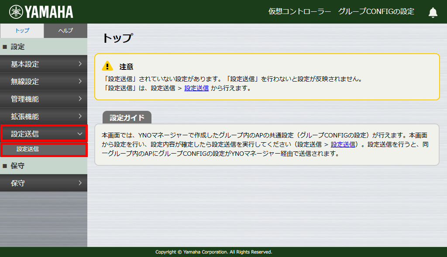Open the 管理機能 menu
The height and width of the screenshot is (257, 447).
[44, 99]
